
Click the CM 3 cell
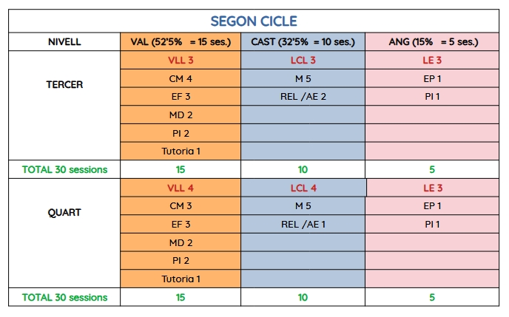pos(181,206)
